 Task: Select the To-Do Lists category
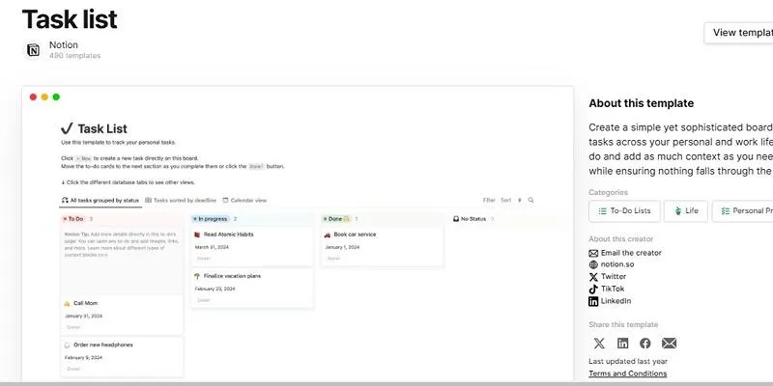coord(624,210)
